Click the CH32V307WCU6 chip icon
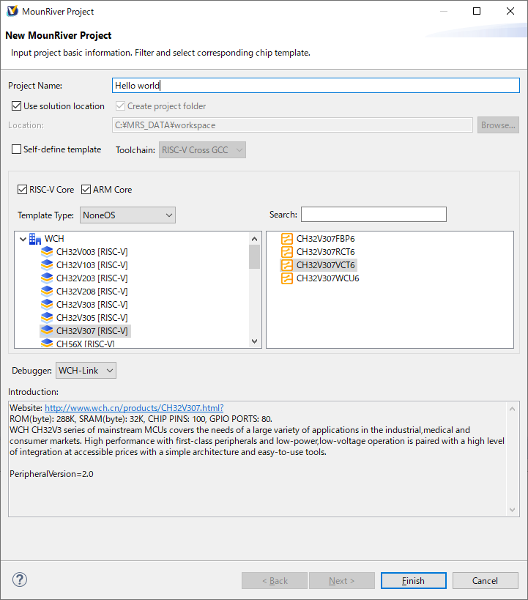This screenshot has width=528, height=600. pyautogui.click(x=287, y=278)
